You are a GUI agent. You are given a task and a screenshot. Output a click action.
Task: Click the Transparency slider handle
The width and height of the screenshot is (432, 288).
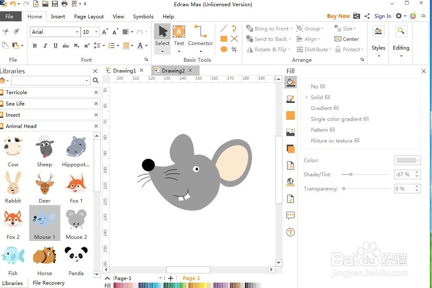[x=344, y=189]
